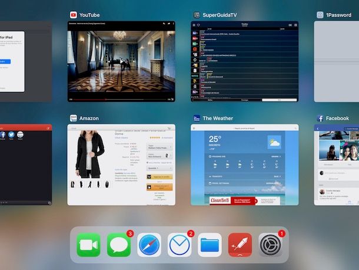Tap the YouTube app name label
The height and width of the screenshot is (270, 359).
[89, 15]
